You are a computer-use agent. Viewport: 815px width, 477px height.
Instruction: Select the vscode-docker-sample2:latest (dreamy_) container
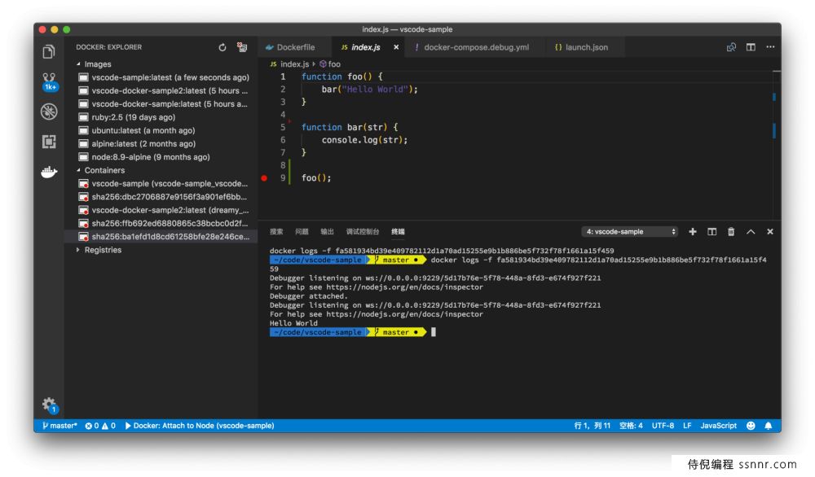[161, 210]
